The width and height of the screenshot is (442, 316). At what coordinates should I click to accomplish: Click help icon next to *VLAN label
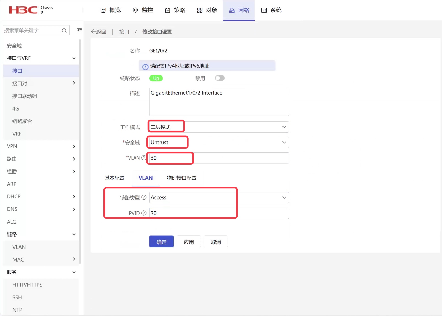[144, 157]
